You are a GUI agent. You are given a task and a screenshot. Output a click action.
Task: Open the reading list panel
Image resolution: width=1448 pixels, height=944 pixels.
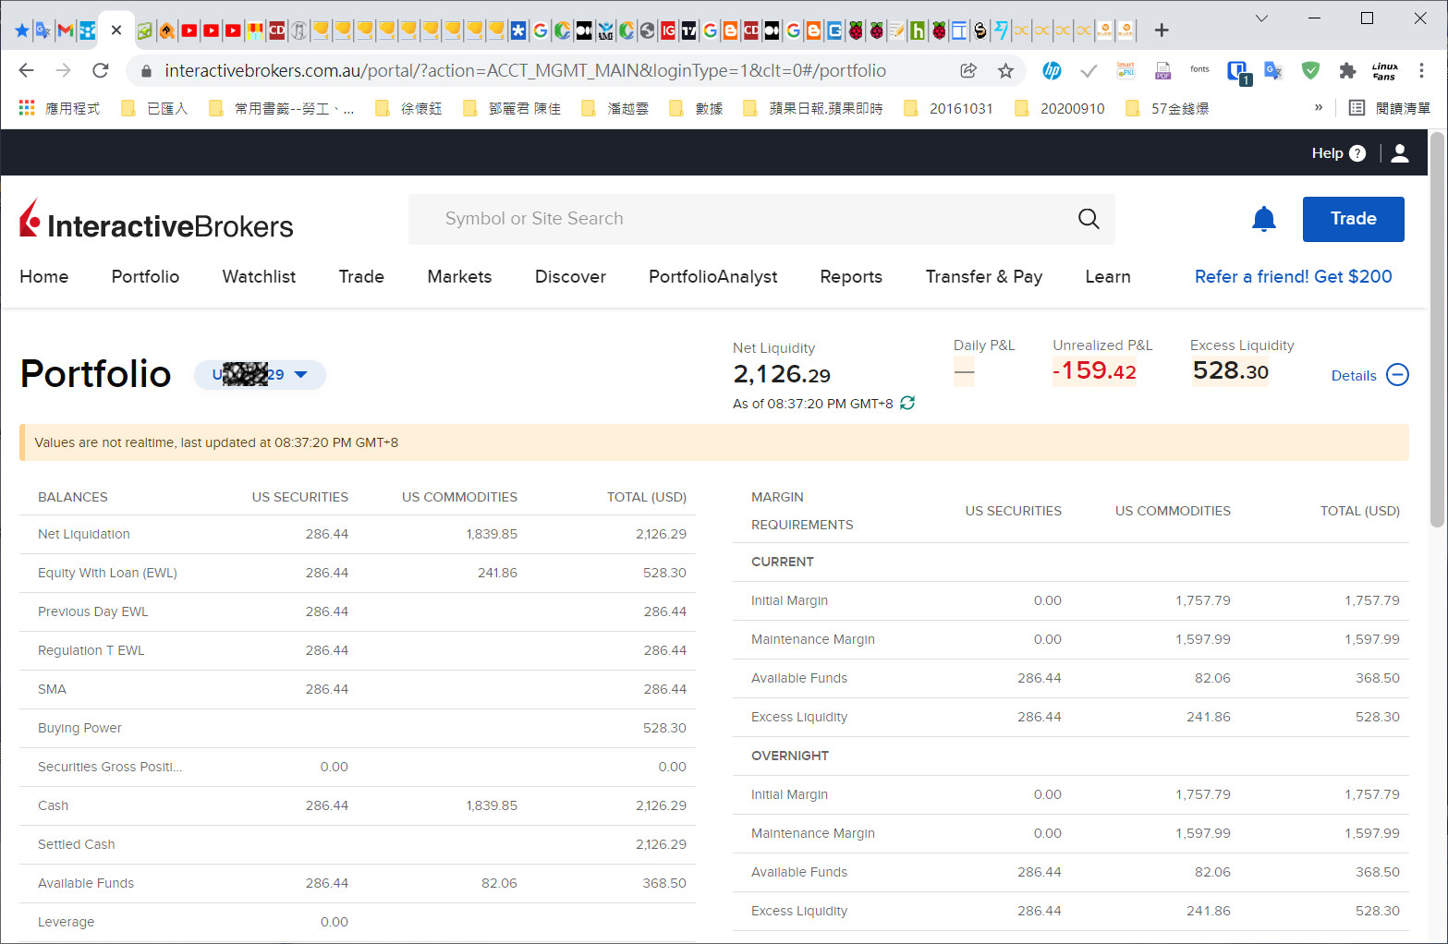[1389, 108]
